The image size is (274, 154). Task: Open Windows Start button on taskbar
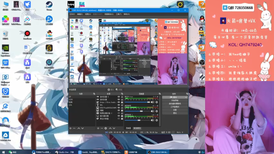3,152
